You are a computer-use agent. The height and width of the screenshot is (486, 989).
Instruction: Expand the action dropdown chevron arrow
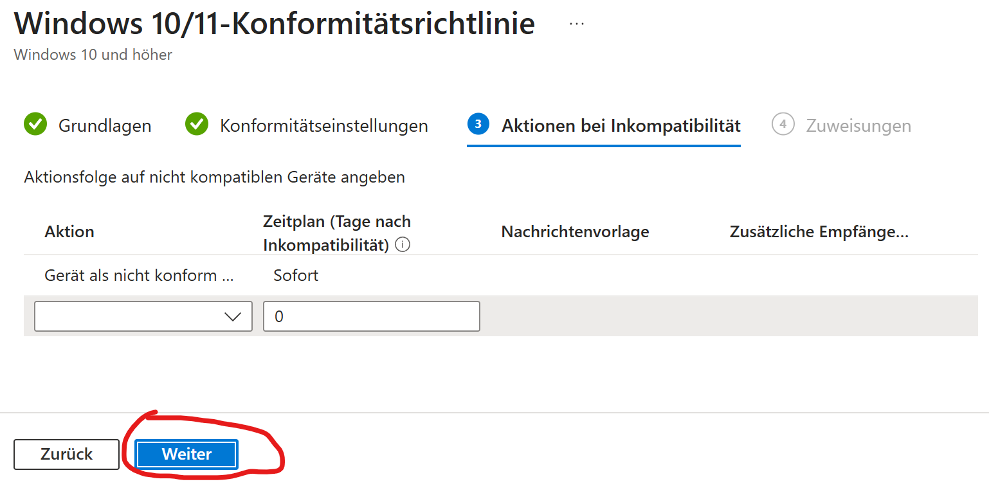tap(232, 316)
